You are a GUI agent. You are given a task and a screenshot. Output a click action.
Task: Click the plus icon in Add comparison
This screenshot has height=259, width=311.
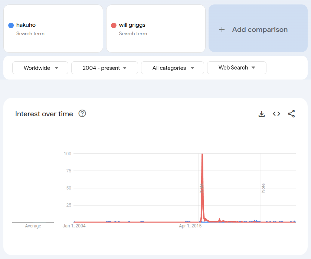(222, 29)
